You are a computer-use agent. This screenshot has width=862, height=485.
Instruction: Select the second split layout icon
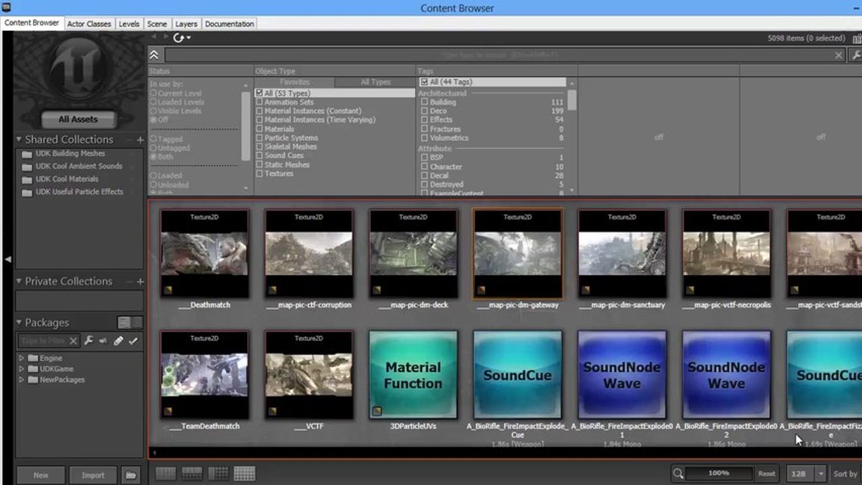[x=192, y=474]
